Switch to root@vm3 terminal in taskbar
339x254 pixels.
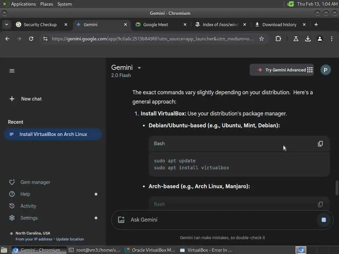[94, 250]
